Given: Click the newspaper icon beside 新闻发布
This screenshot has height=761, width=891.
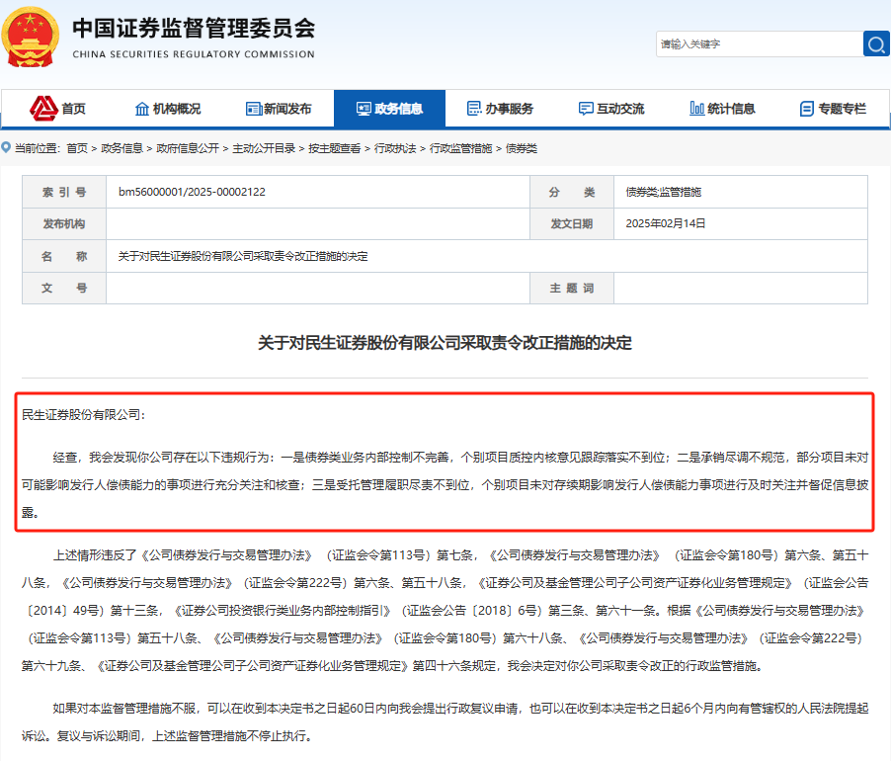Looking at the screenshot, I should click(254, 109).
